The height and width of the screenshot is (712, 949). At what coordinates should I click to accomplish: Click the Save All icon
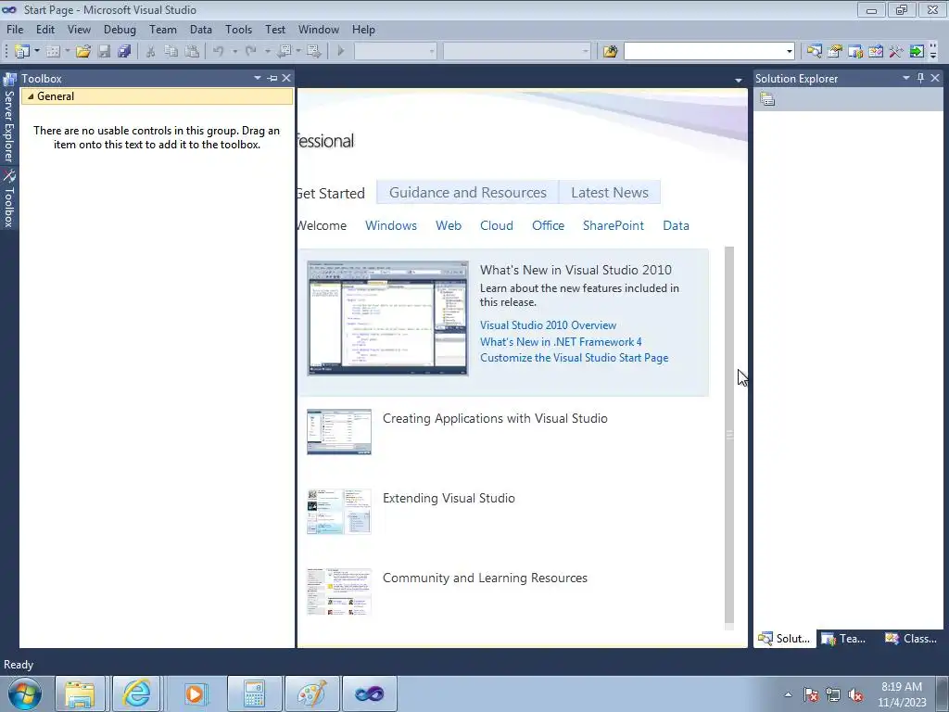pos(125,52)
